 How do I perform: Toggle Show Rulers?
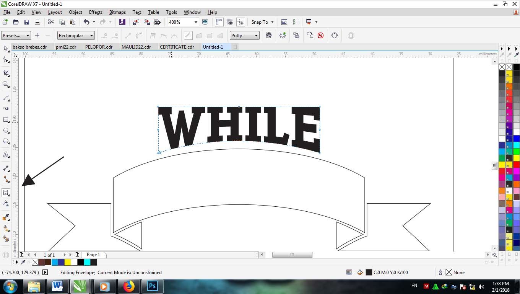(x=219, y=22)
